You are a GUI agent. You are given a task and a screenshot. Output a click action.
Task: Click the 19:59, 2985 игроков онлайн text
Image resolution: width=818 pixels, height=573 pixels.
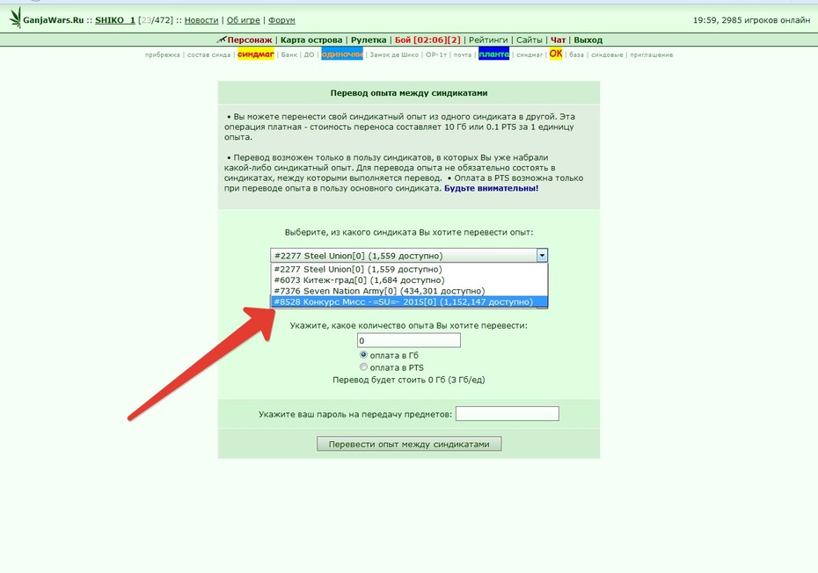tap(751, 20)
